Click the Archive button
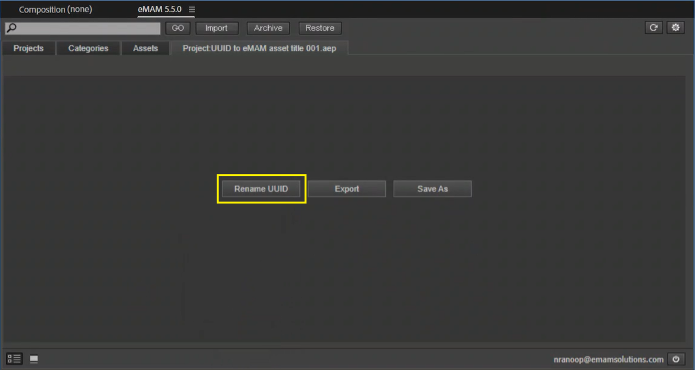Image resolution: width=695 pixels, height=370 pixels. point(268,28)
